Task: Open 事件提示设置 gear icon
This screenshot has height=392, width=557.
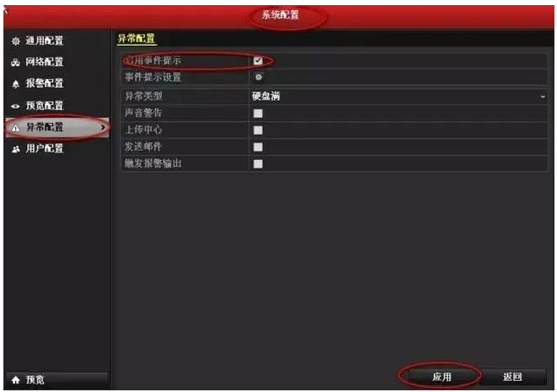Action: point(259,77)
